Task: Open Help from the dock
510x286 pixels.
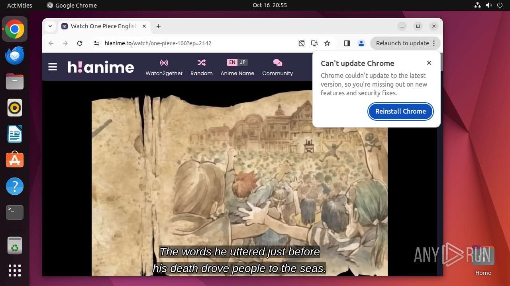Action: click(15, 186)
